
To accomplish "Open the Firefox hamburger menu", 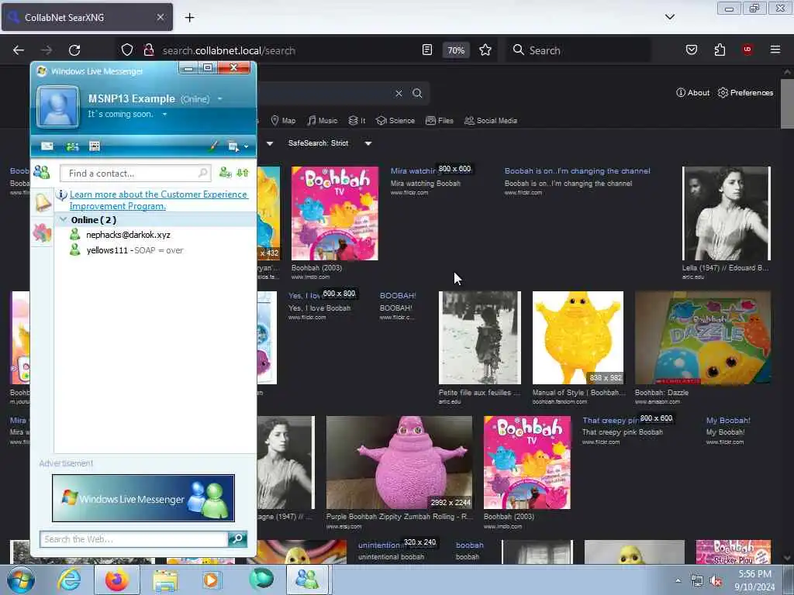I will 775,50.
